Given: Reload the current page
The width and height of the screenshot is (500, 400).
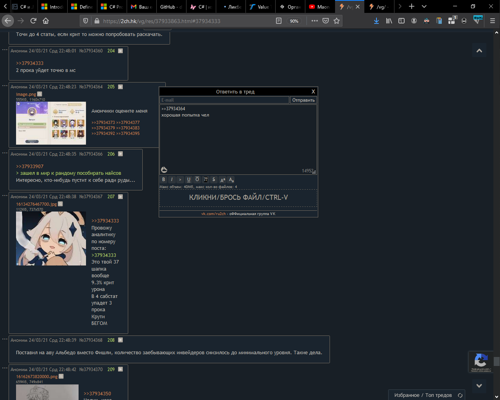Looking at the screenshot, I should (33, 21).
